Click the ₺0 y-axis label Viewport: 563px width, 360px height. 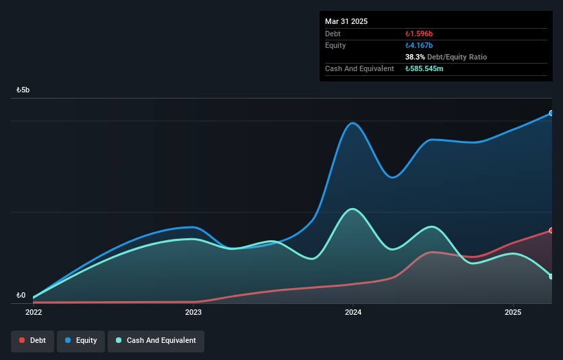21,295
